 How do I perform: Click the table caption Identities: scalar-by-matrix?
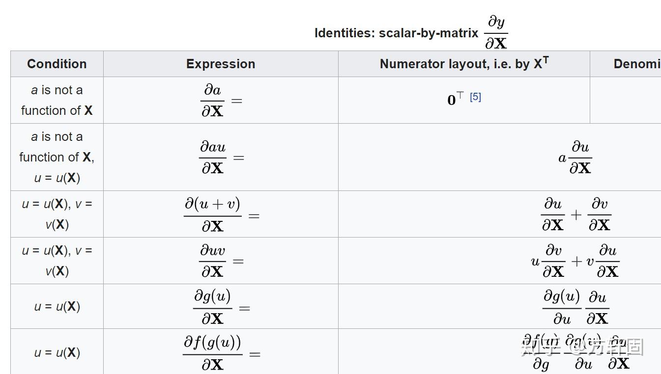click(x=396, y=33)
